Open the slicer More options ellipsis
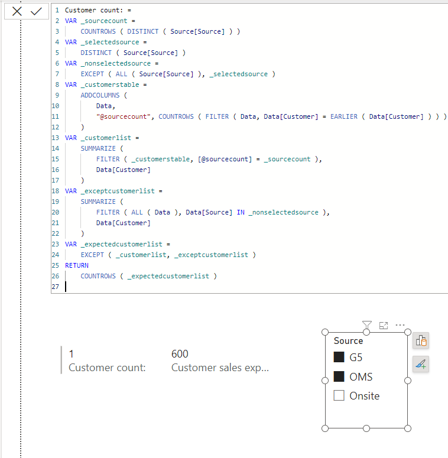Screen dimensions: 448x458 [400, 325]
